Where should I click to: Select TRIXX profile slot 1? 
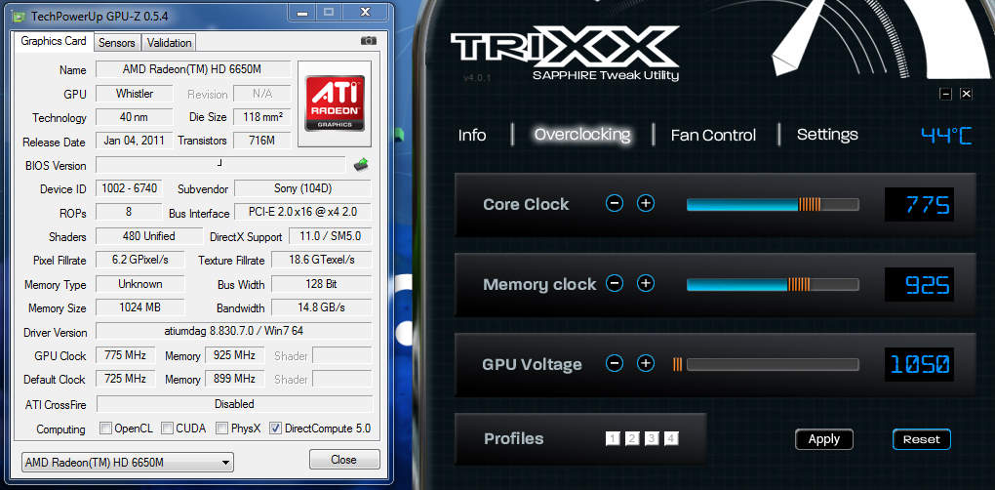click(613, 438)
